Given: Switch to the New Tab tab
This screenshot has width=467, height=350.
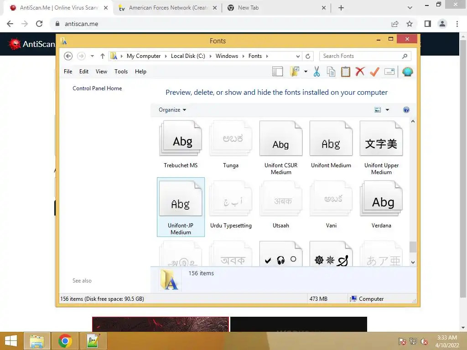Looking at the screenshot, I should click(276, 8).
